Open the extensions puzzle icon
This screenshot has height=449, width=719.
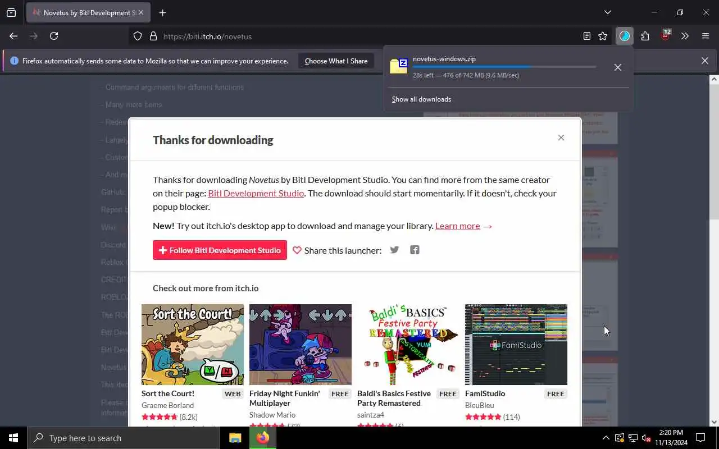(645, 36)
